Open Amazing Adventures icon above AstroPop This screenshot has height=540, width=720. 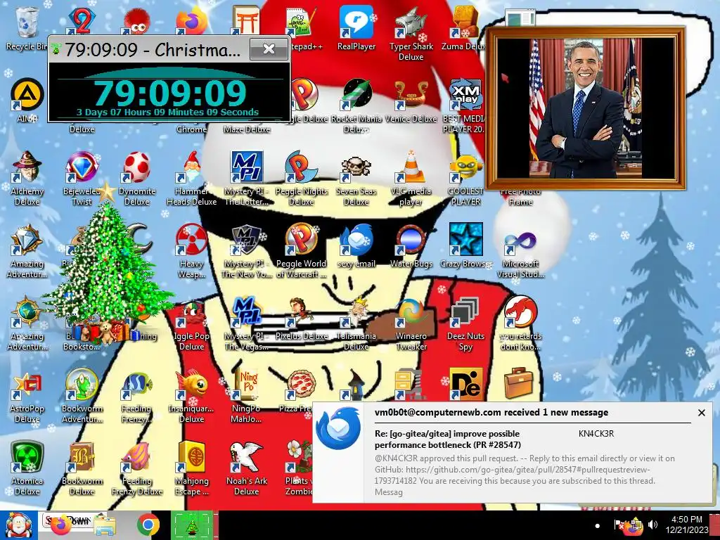point(27,323)
